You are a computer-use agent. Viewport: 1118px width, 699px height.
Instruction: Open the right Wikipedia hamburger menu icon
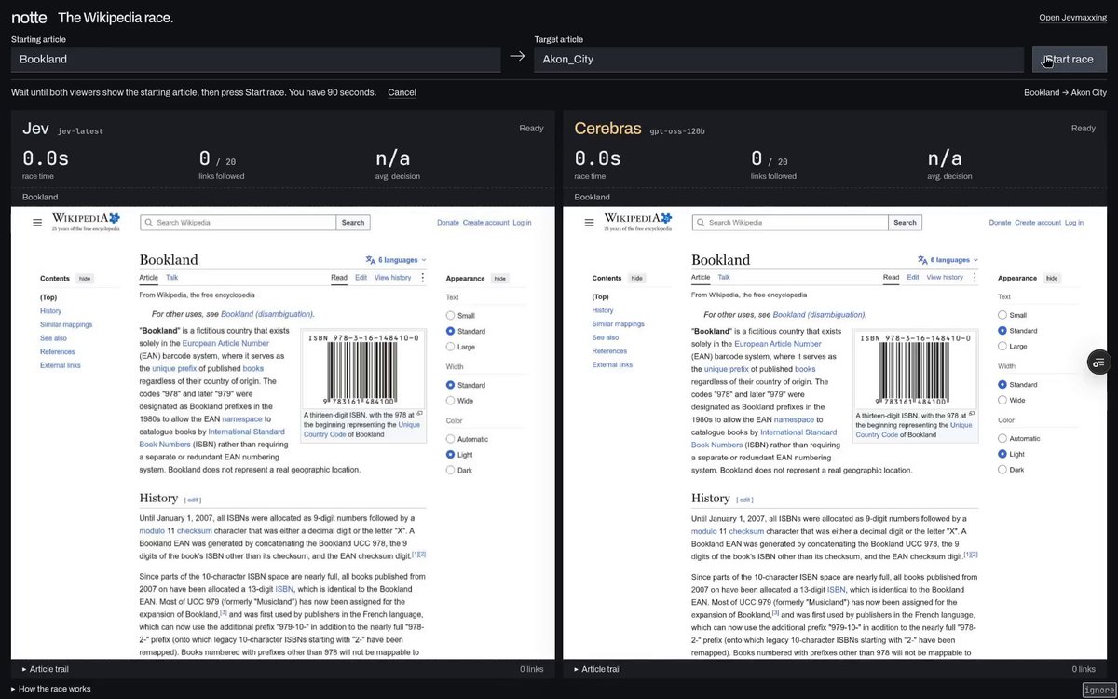tap(589, 223)
